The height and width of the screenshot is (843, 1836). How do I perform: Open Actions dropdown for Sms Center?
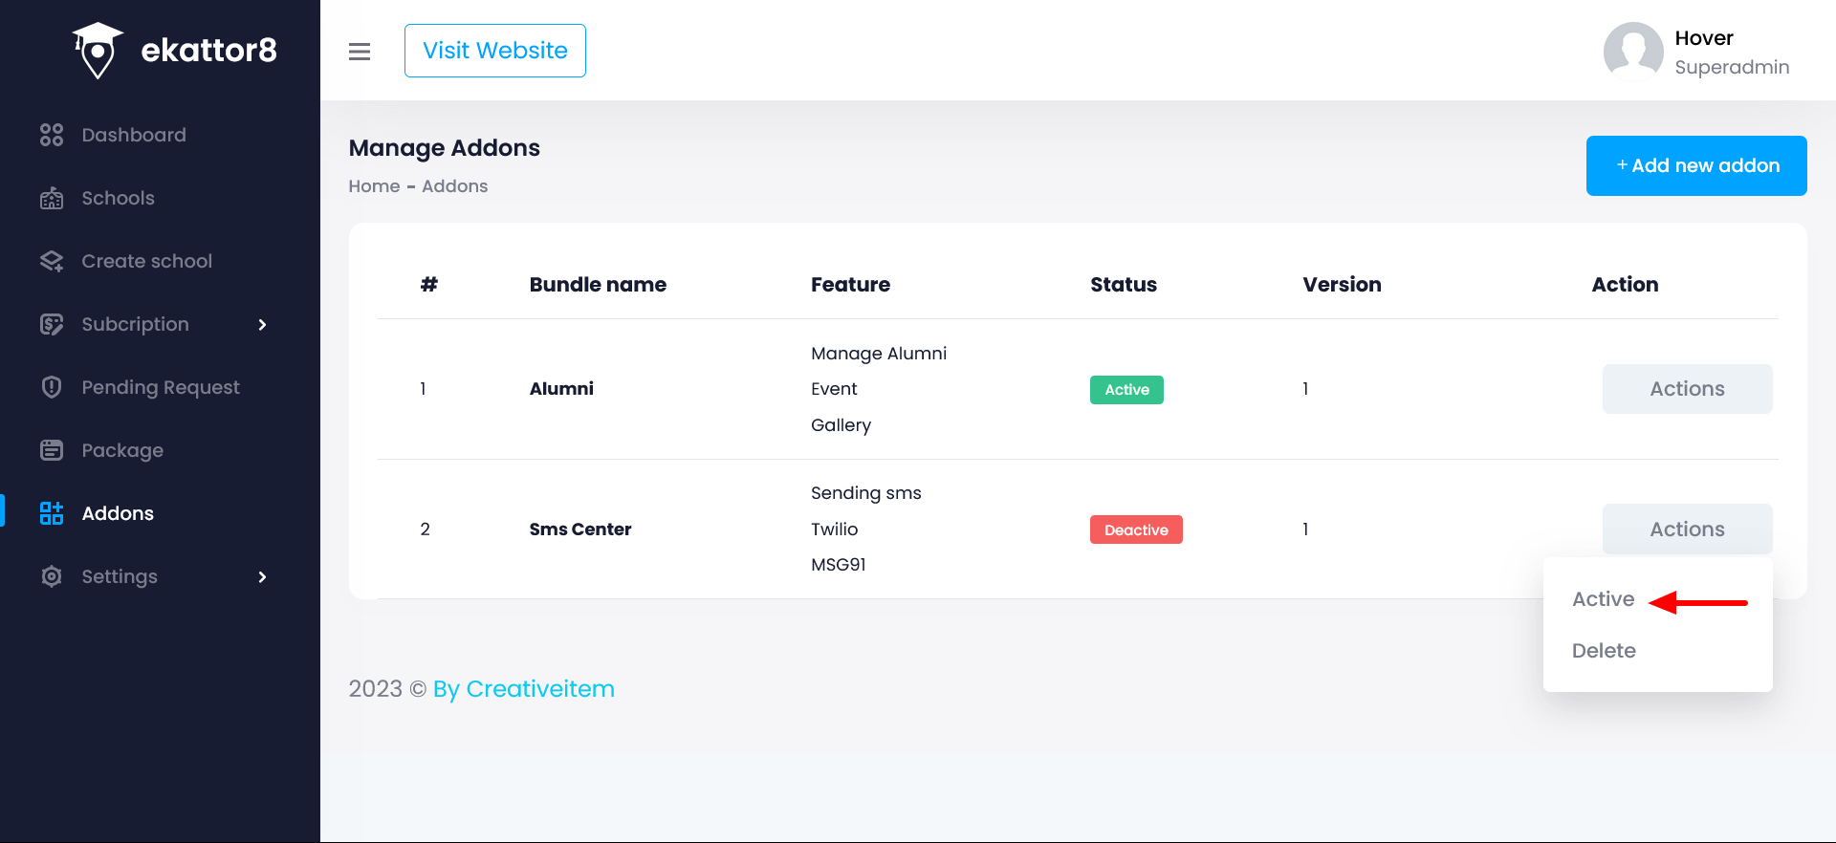[1687, 530]
